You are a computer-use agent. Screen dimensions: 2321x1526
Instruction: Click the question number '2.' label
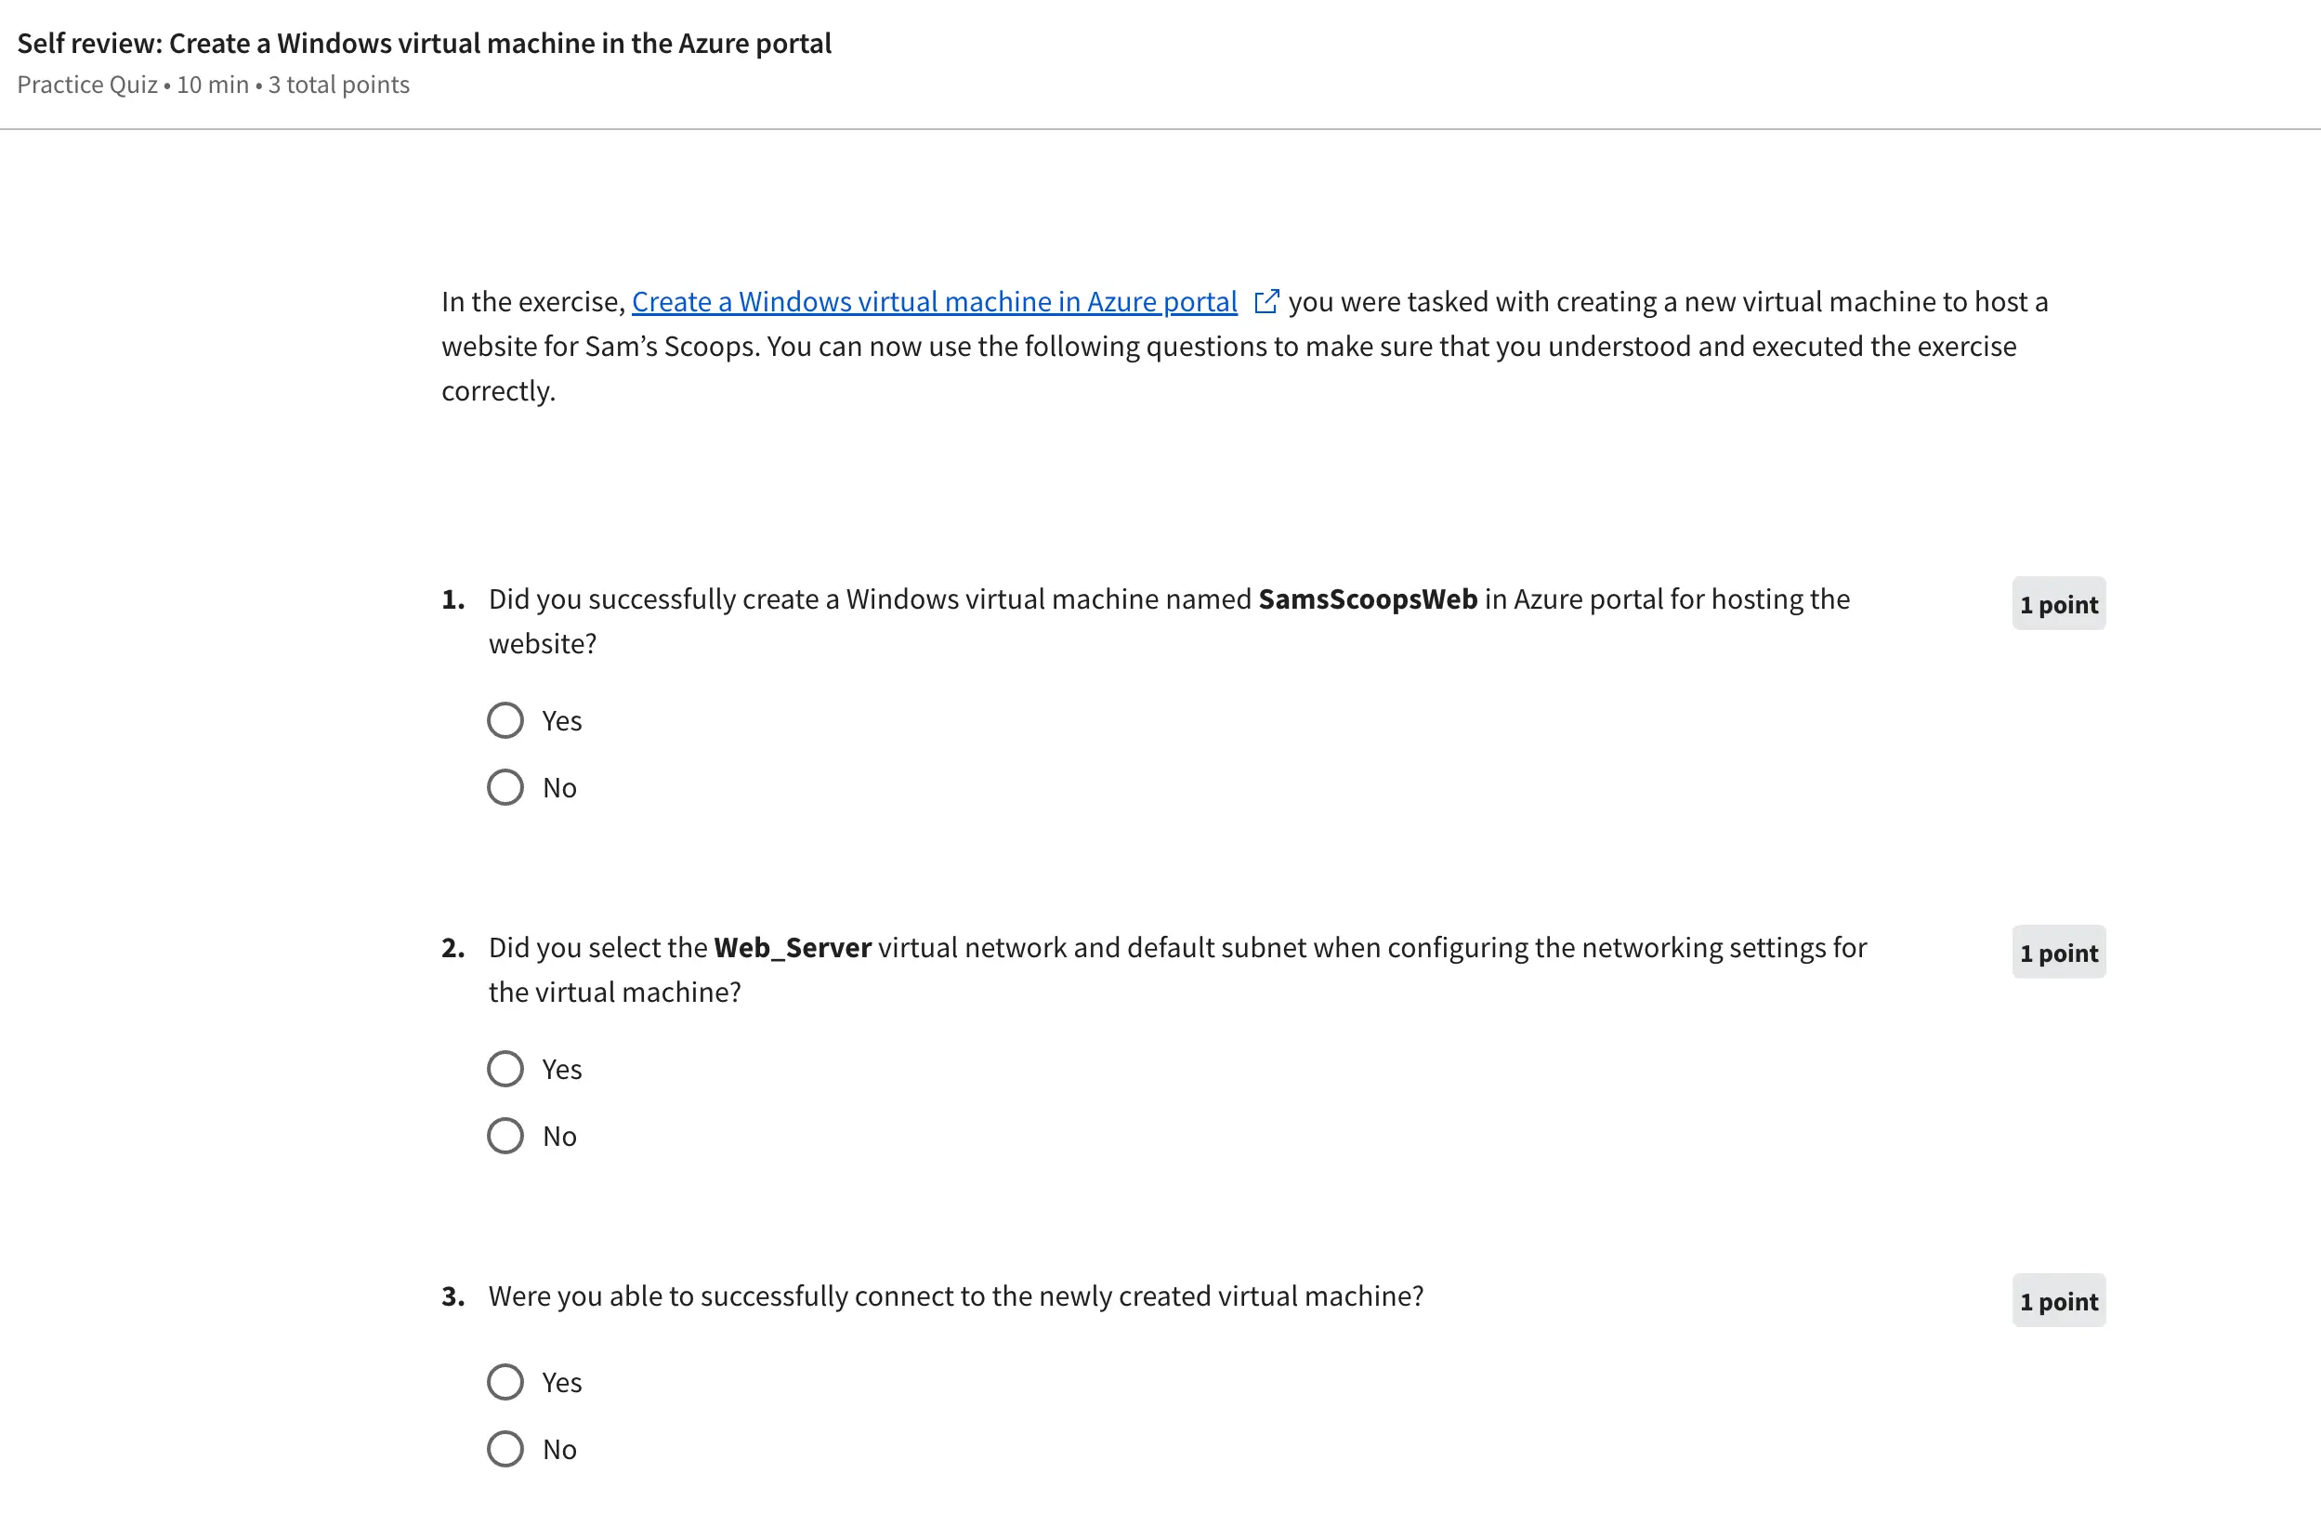point(452,947)
